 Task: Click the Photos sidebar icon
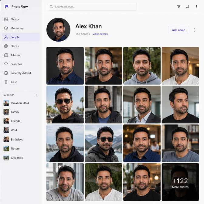6,19
